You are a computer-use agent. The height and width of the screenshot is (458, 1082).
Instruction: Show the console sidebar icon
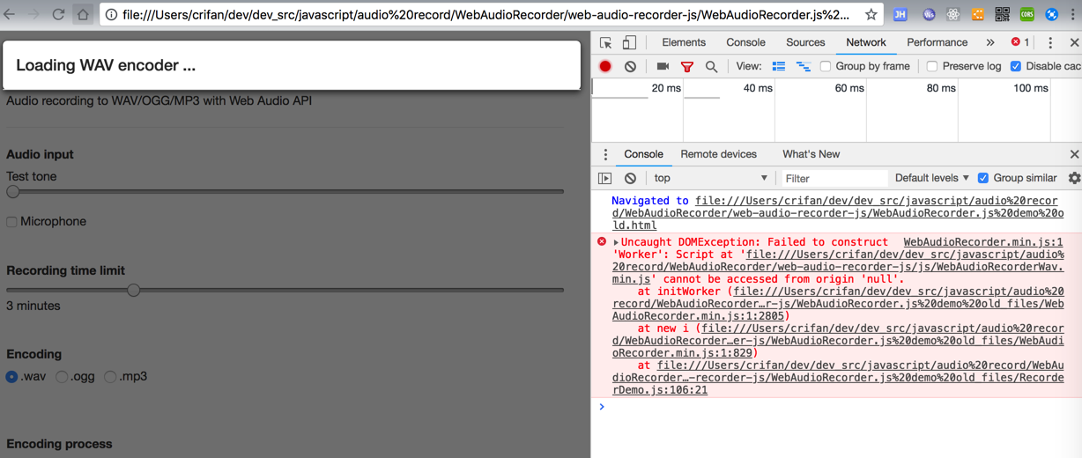pos(605,178)
